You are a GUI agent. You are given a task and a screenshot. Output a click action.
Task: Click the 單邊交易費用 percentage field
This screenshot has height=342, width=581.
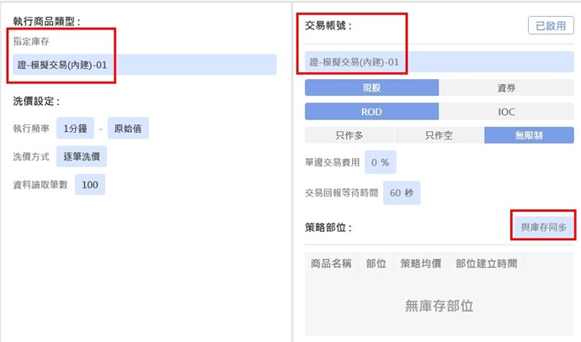pos(380,162)
